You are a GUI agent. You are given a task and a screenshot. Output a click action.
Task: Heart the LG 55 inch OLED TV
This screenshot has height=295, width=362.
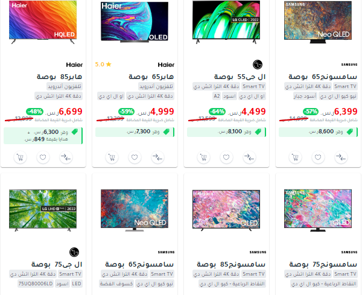tap(226, 157)
